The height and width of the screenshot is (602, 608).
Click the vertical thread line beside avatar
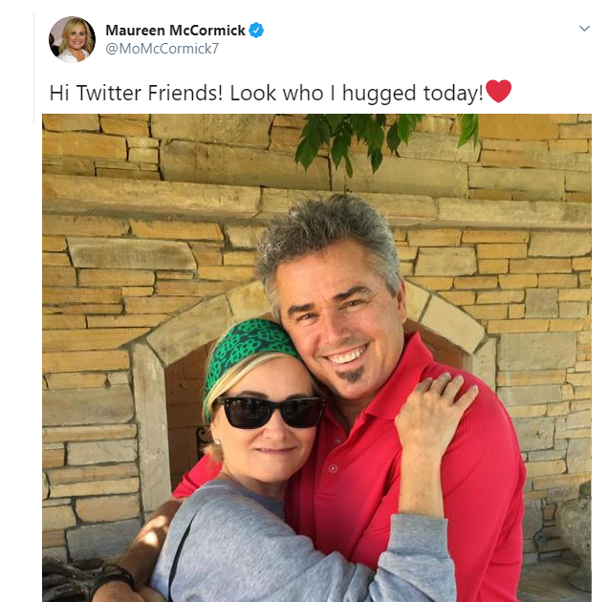tap(34, 69)
